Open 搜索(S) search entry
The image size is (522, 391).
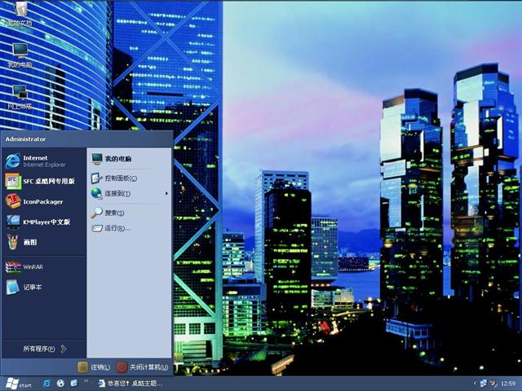pyautogui.click(x=129, y=213)
